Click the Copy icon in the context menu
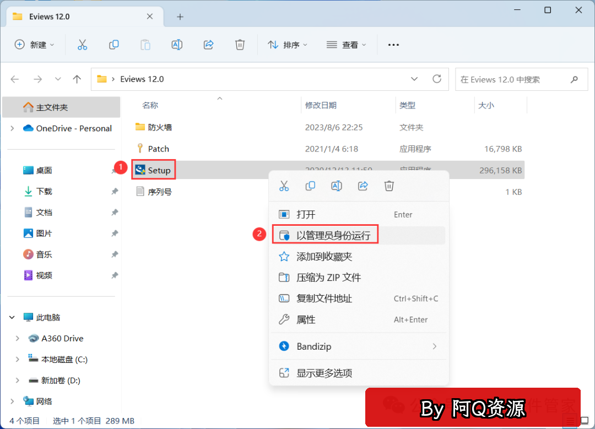The image size is (595, 429). click(310, 186)
